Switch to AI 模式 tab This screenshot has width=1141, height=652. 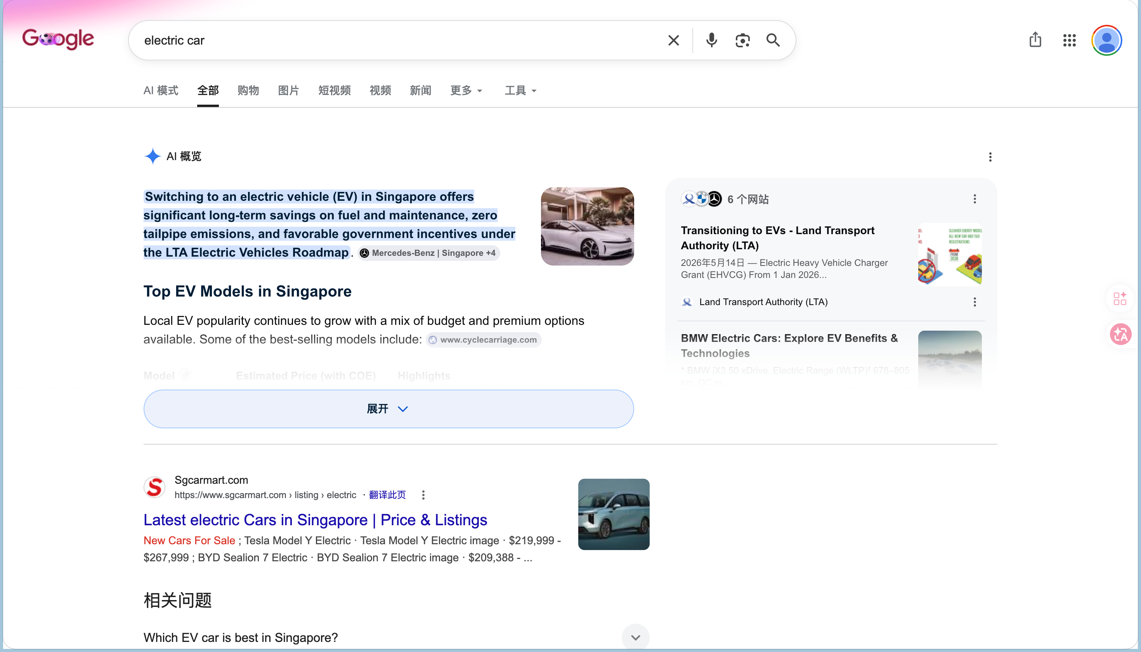[x=161, y=90]
